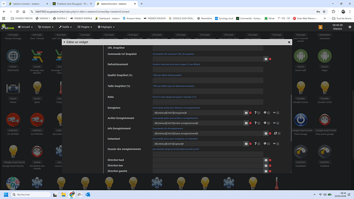Show hidden system tray icons
The width and height of the screenshot is (354, 199).
(314, 194)
